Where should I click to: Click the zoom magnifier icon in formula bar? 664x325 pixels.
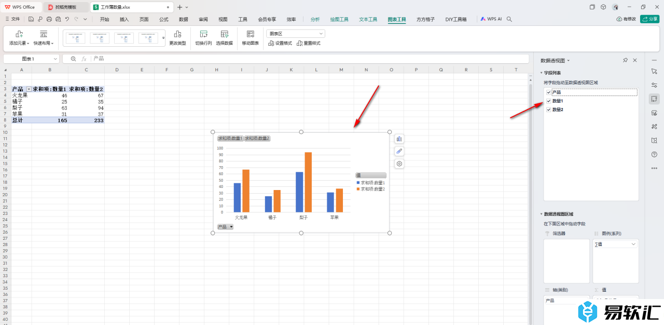[x=73, y=59]
